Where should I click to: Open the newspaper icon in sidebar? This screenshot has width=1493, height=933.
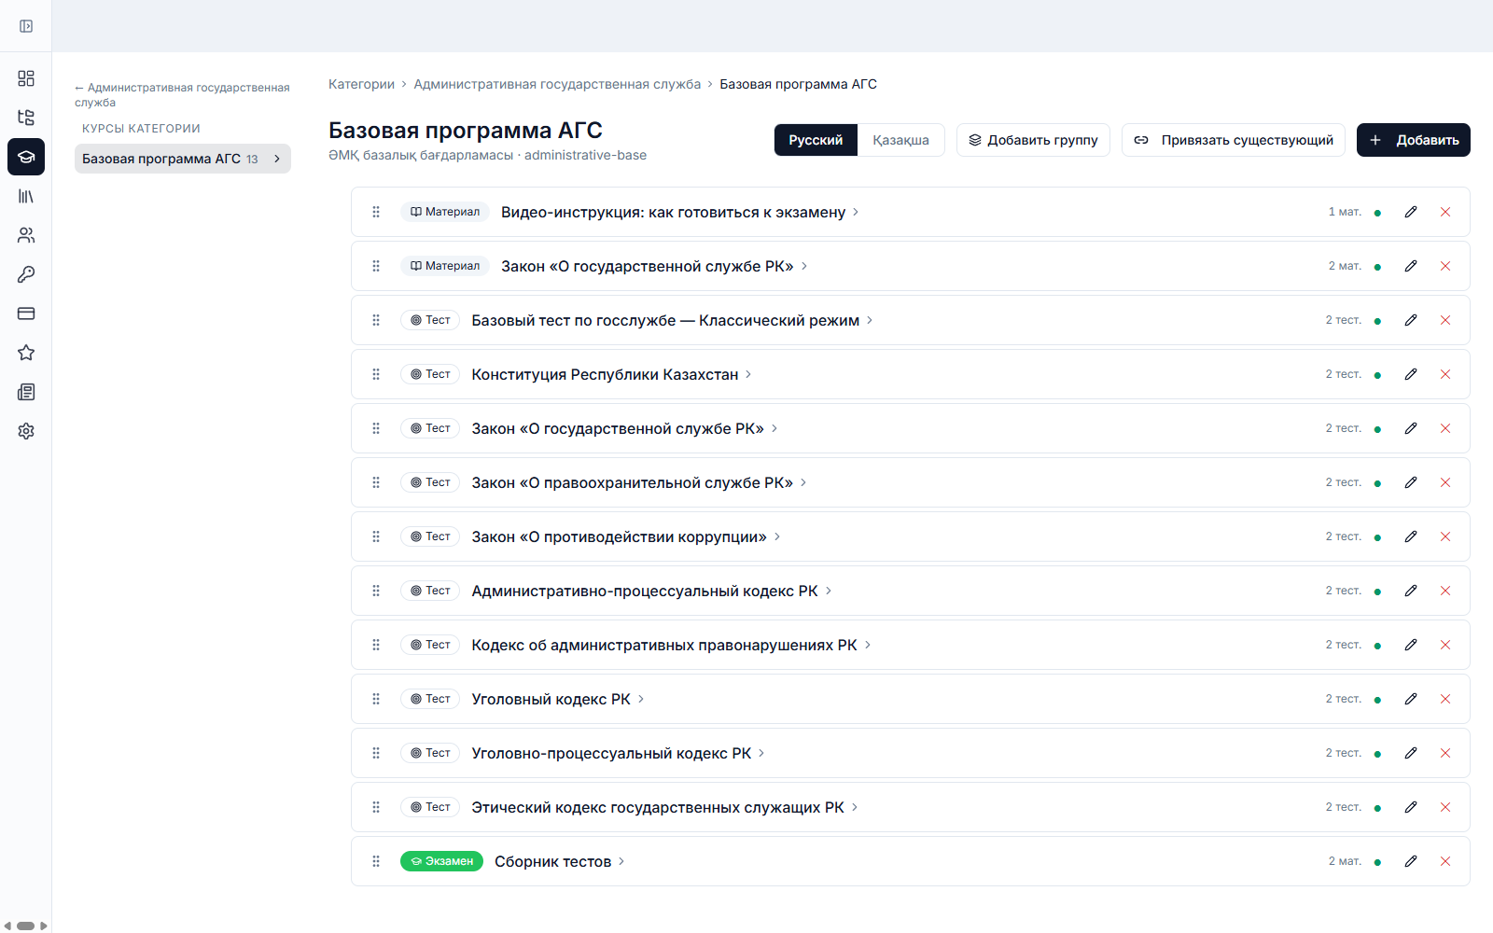[26, 392]
